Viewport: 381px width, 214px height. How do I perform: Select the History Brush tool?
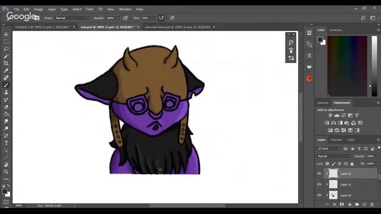pos(6,99)
